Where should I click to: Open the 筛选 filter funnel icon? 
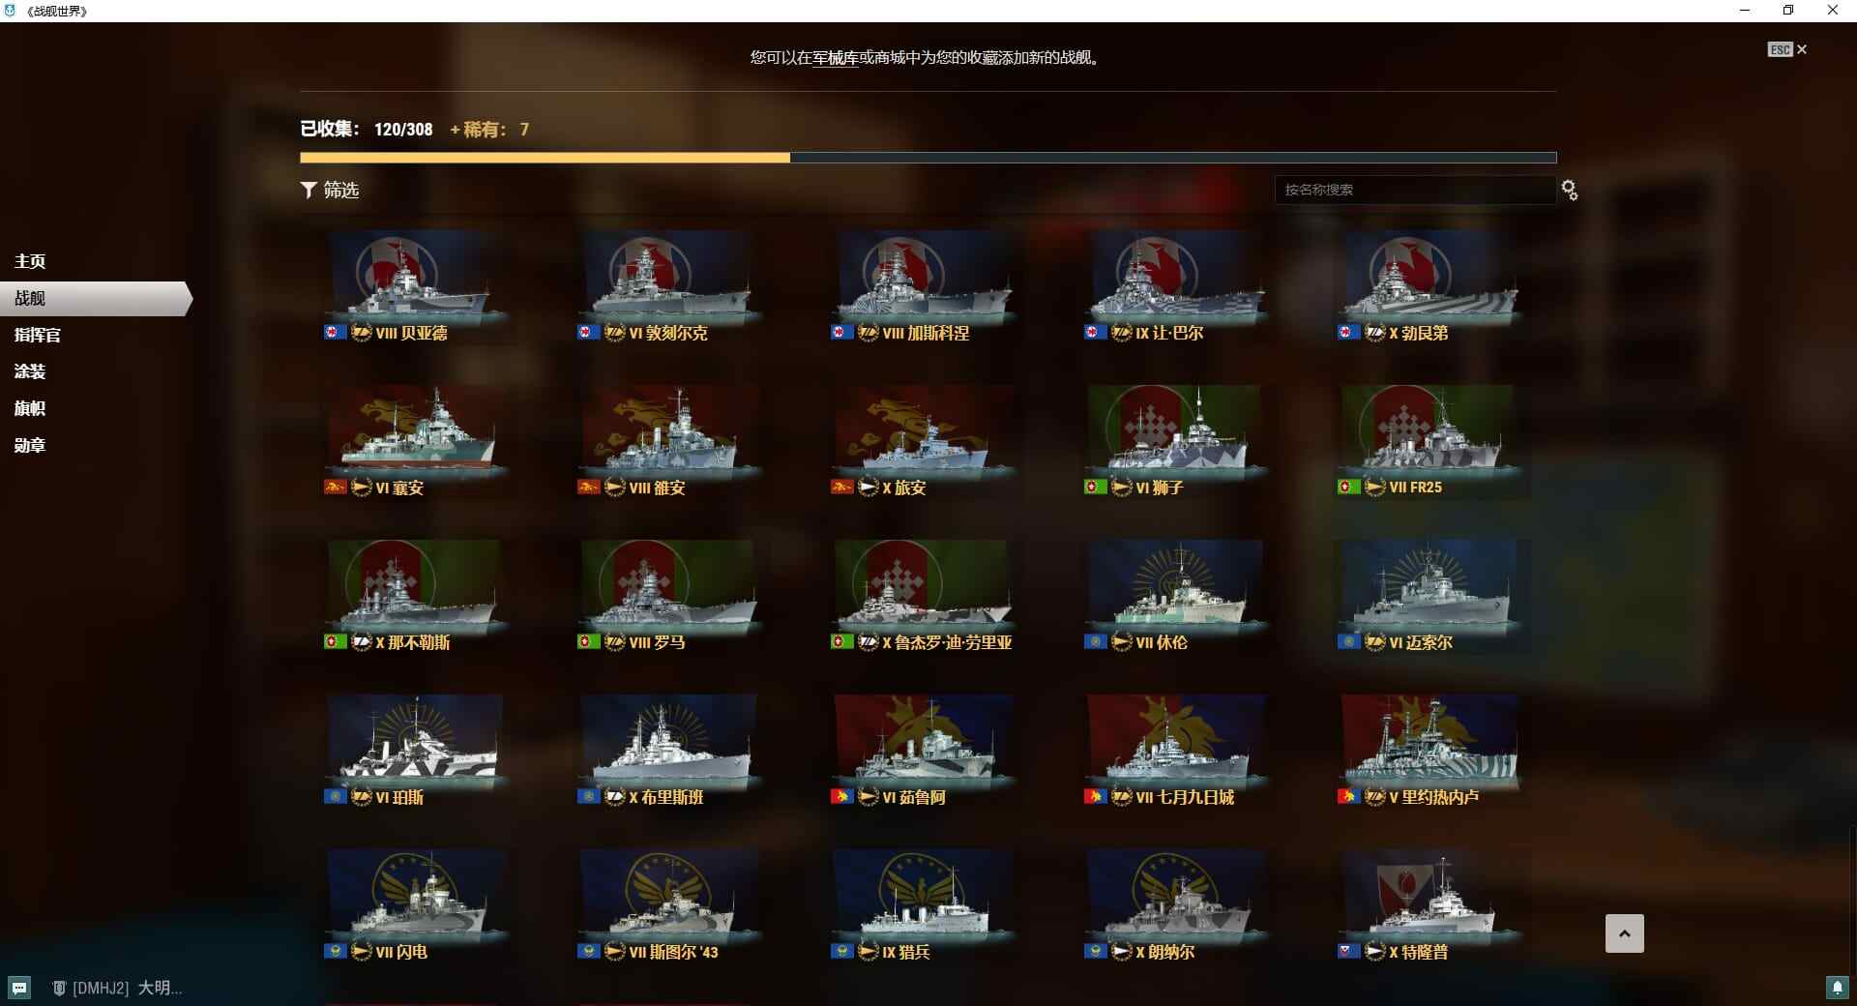(309, 190)
